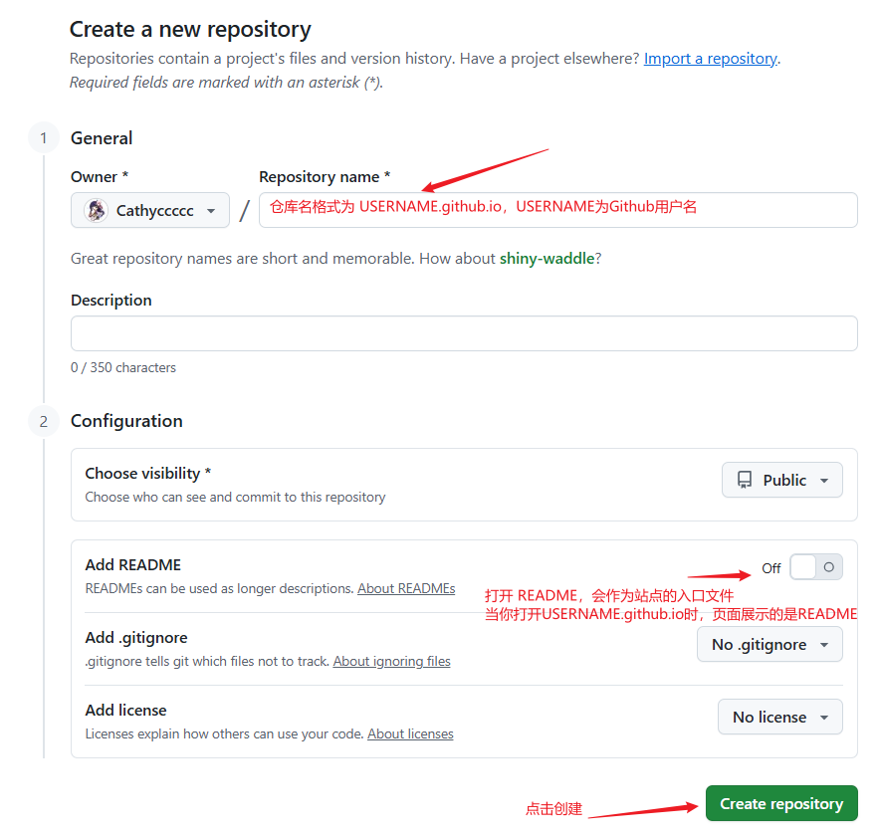Follow the About ignoring files link
The width and height of the screenshot is (880, 835).
(x=391, y=661)
